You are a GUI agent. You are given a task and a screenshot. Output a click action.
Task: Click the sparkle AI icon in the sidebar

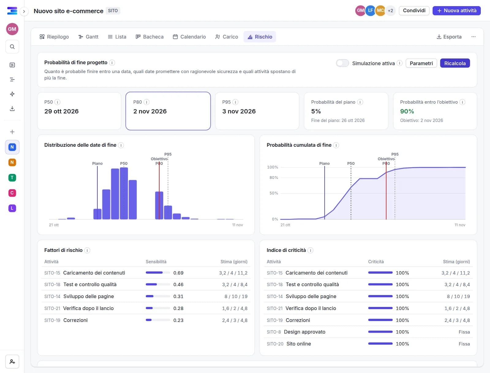(x=12, y=94)
